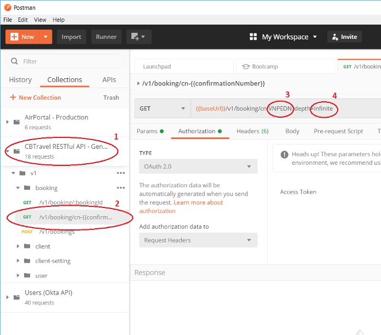Open the View menu

(x=40, y=20)
